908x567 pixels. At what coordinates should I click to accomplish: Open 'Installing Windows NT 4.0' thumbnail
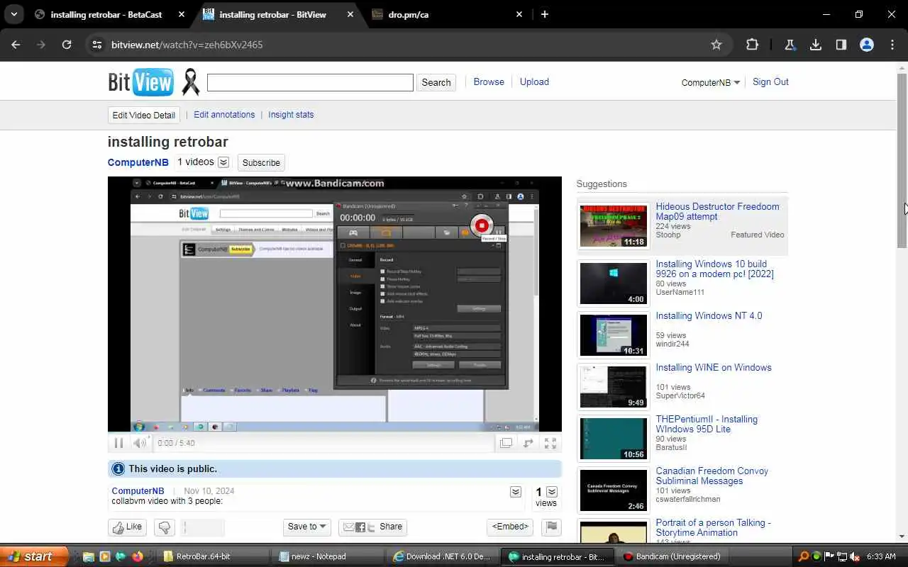tap(614, 335)
